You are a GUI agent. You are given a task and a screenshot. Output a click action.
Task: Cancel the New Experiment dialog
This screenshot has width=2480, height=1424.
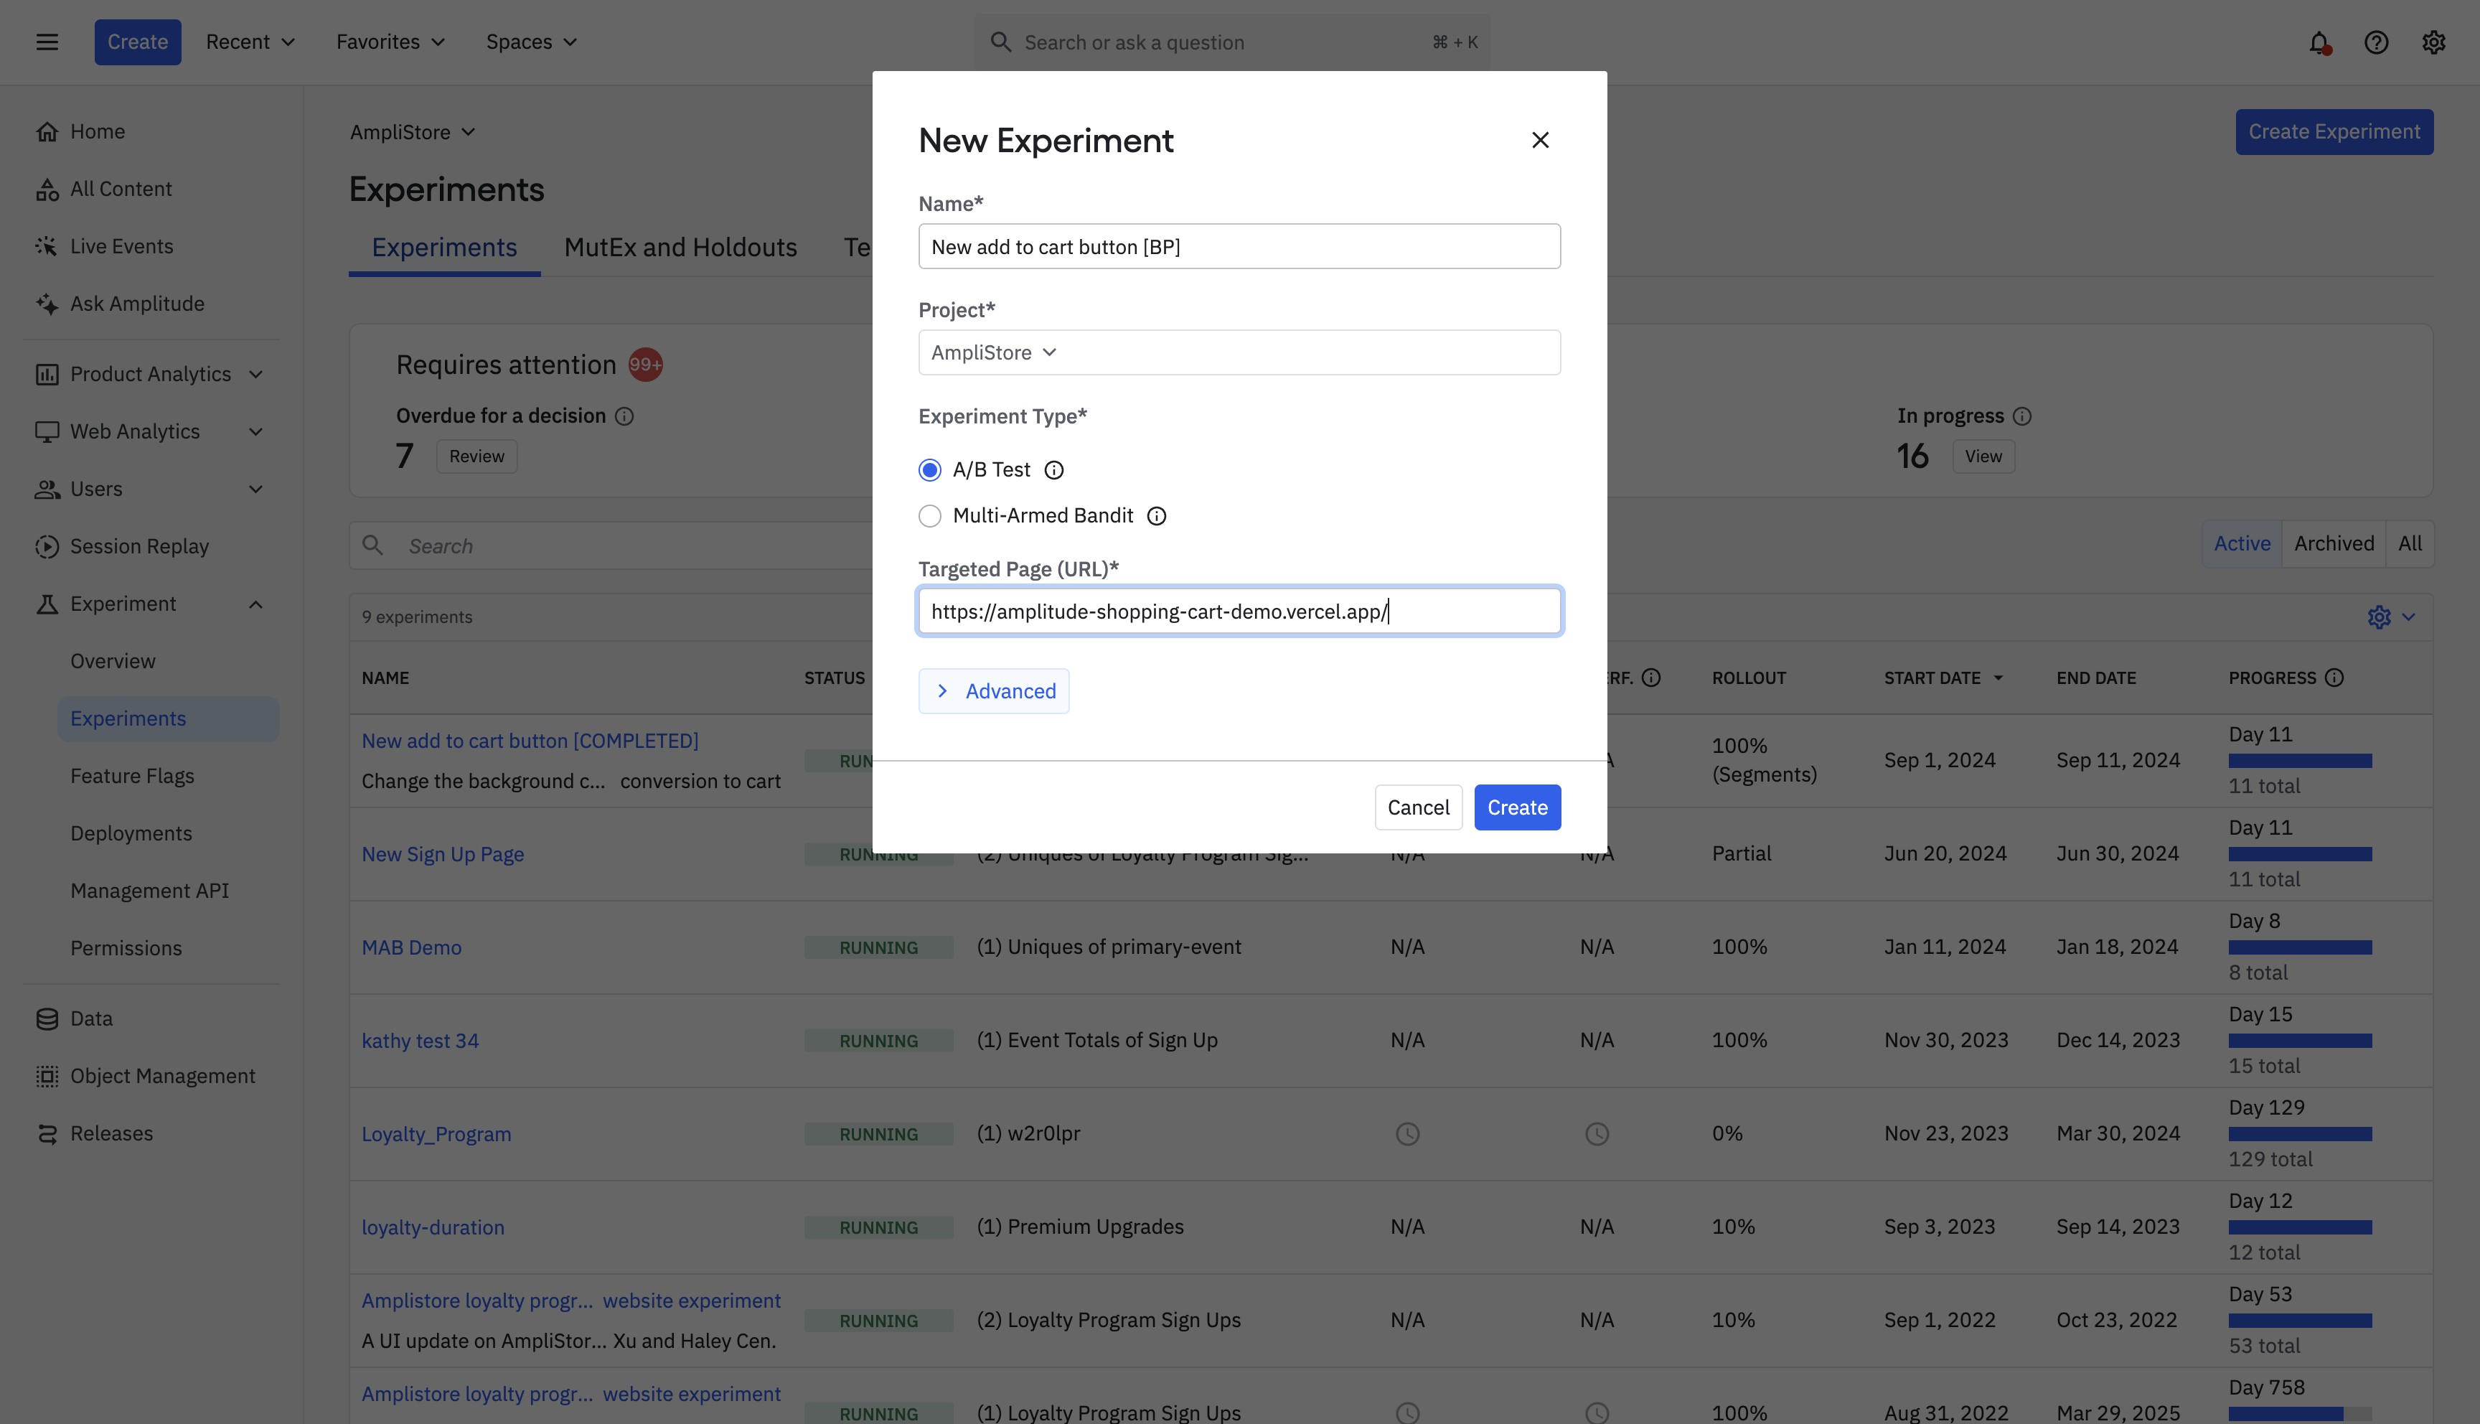(x=1417, y=808)
